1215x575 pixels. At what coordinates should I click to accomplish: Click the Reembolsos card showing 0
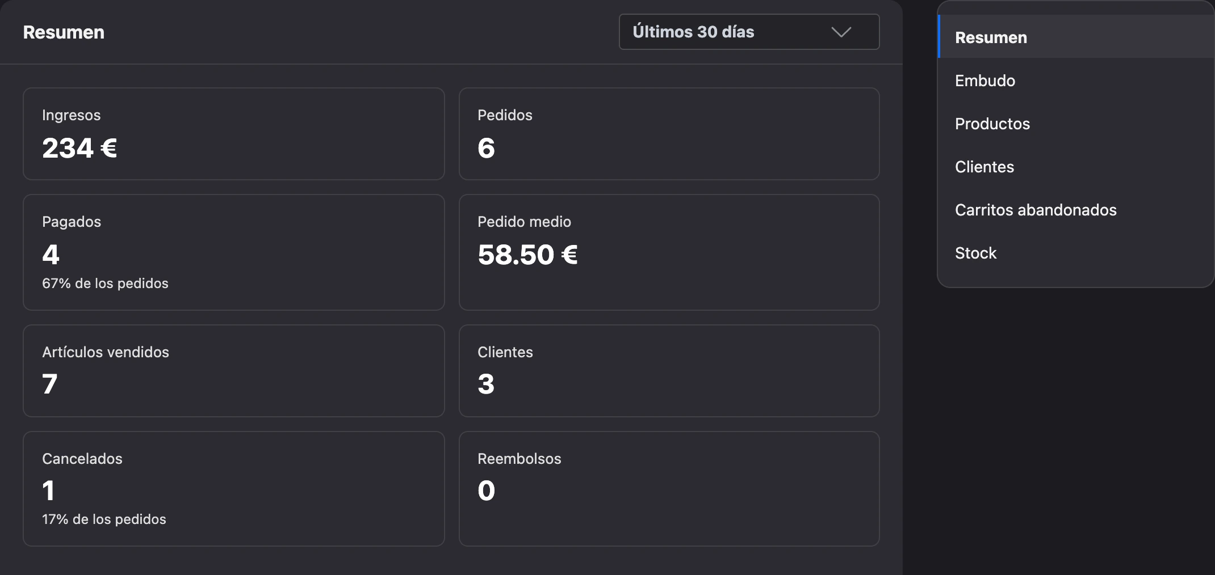point(669,489)
